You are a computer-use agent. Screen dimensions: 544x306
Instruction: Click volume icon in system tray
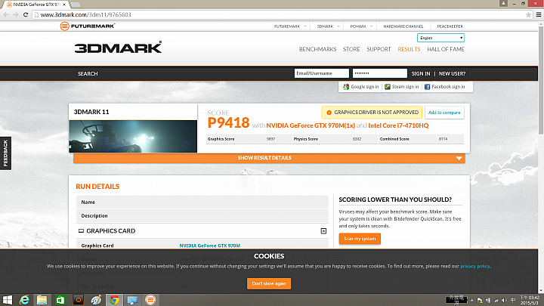coord(504,300)
